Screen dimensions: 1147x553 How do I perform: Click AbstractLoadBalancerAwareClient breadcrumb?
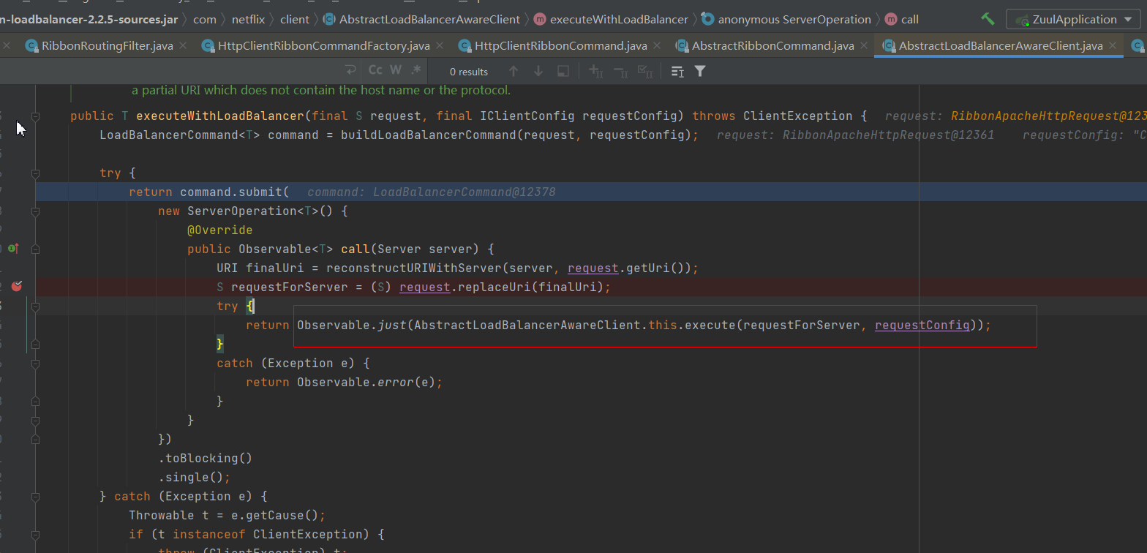(x=422, y=19)
